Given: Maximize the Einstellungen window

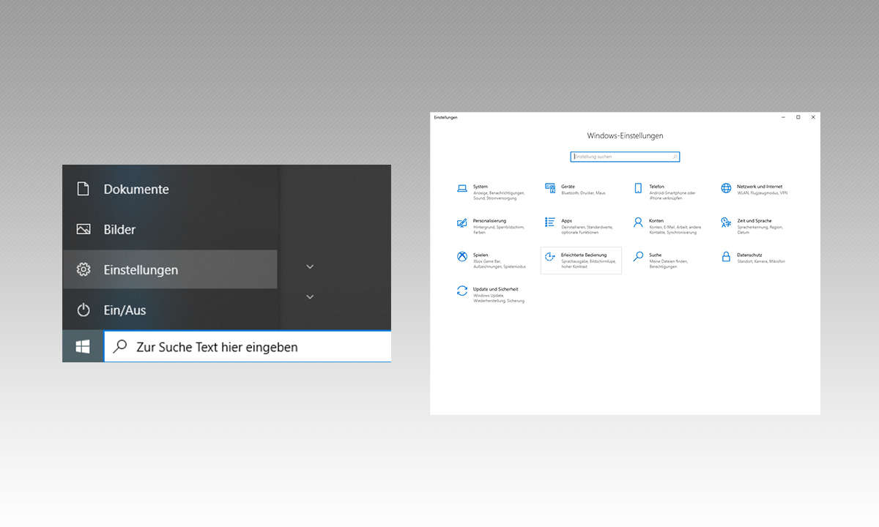Looking at the screenshot, I should click(798, 117).
